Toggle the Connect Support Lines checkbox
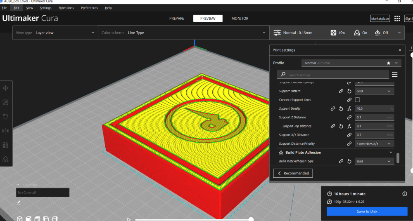 click(x=357, y=100)
